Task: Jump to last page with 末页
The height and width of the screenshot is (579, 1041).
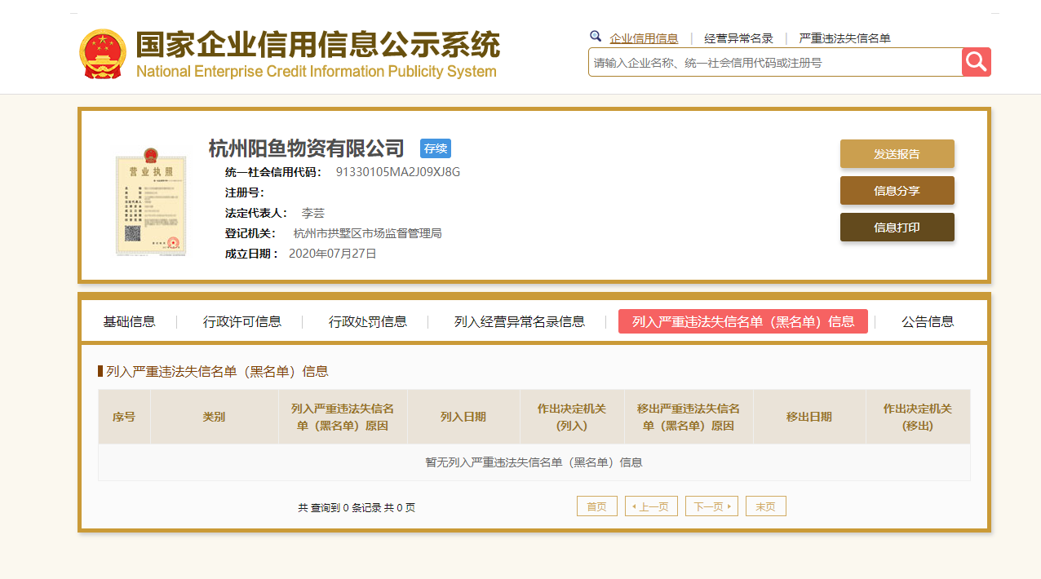Action: pyautogui.click(x=766, y=506)
